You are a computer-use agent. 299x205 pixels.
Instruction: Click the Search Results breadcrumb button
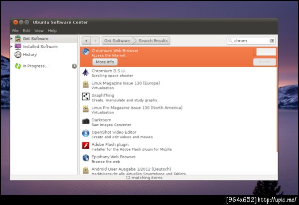click(x=153, y=41)
